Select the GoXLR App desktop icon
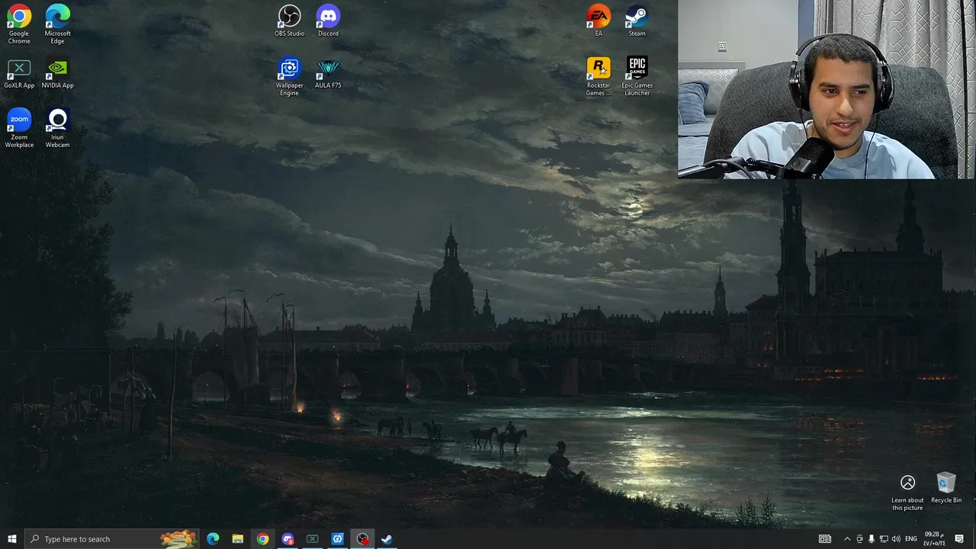This screenshot has width=976, height=549. pyautogui.click(x=19, y=75)
